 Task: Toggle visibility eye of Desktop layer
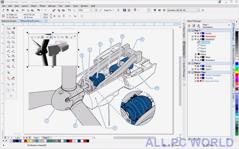[195, 78]
